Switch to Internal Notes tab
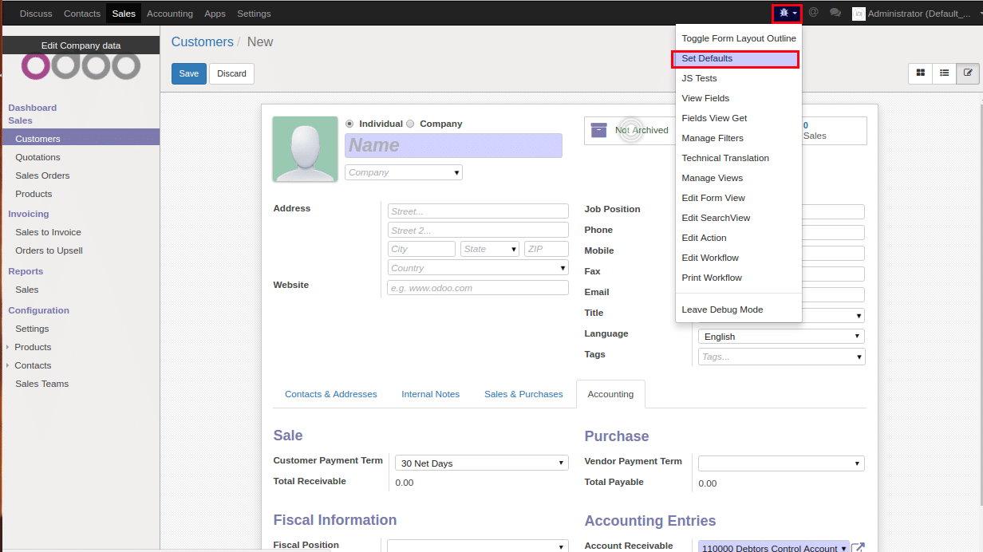The image size is (983, 552). pos(431,394)
